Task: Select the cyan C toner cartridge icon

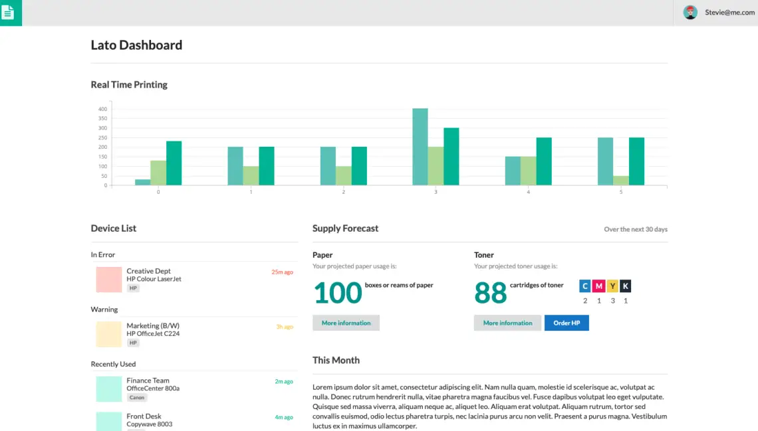Action: [x=585, y=286]
